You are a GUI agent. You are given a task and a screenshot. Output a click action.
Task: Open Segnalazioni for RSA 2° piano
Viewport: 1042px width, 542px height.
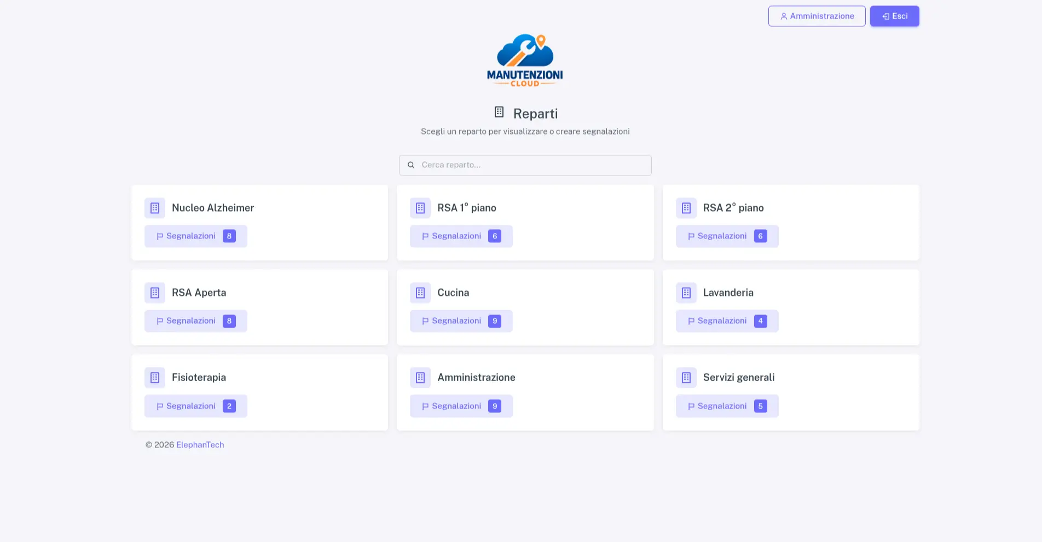coord(727,236)
